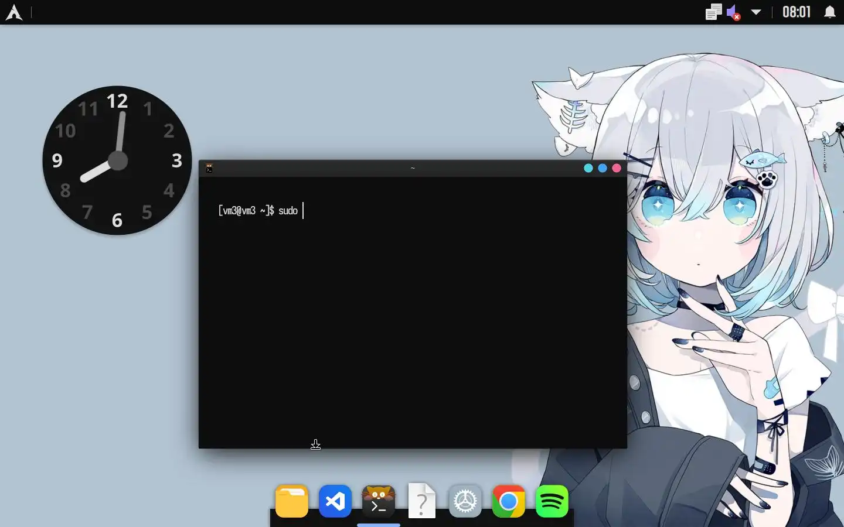This screenshot has height=527, width=844.
Task: Open System Settings from the dock
Action: coord(465,501)
